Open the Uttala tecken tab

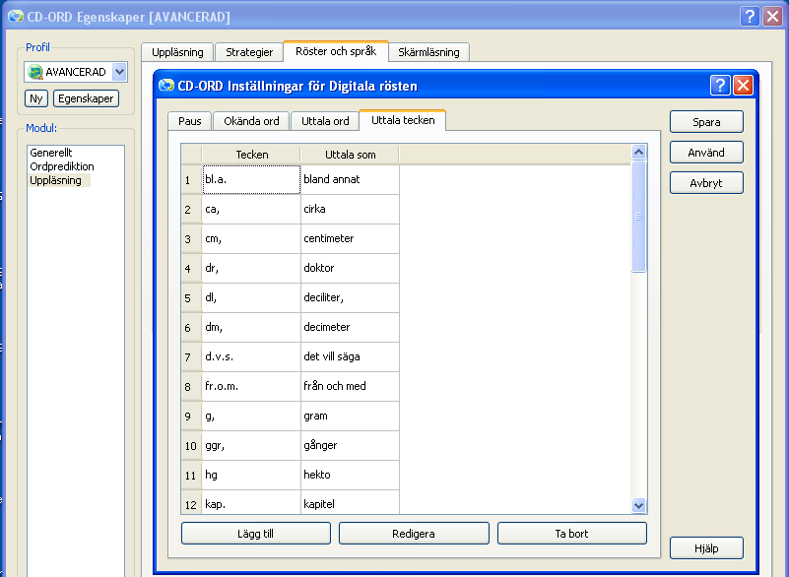click(403, 120)
